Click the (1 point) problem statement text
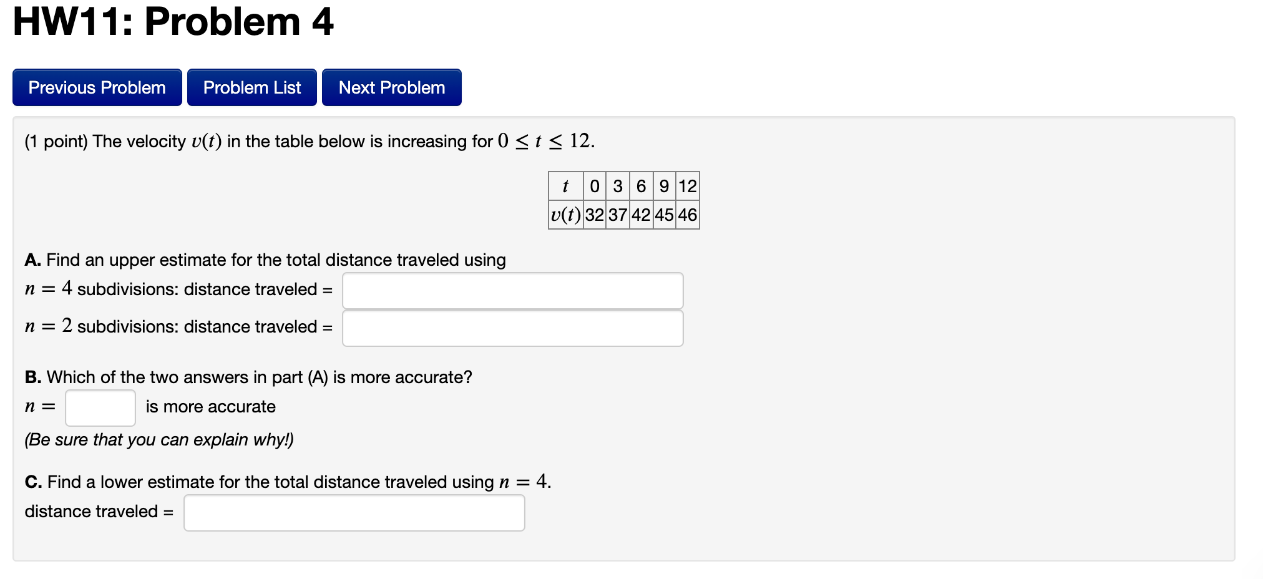The width and height of the screenshot is (1263, 579). point(309,141)
